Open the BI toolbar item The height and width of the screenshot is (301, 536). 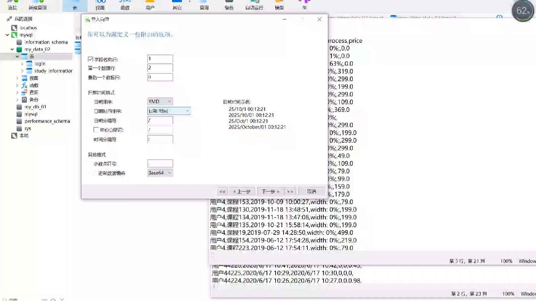coord(304,5)
